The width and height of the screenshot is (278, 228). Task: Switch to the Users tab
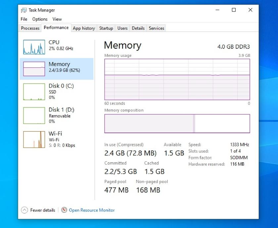pos(122,28)
